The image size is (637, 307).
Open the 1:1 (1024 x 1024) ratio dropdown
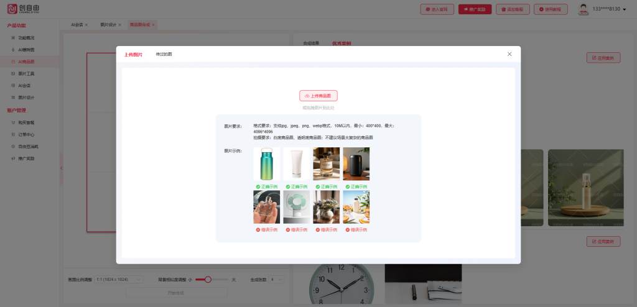121,280
